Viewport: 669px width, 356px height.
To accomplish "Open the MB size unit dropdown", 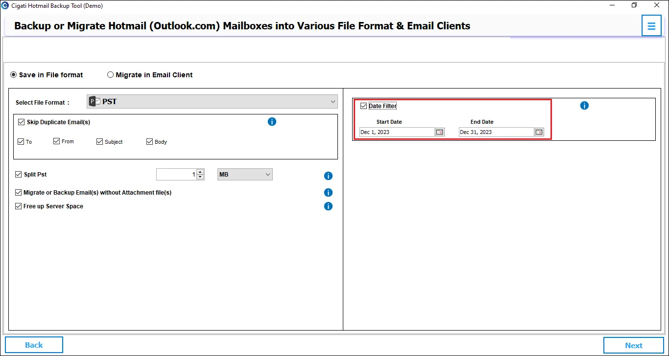I will [245, 175].
